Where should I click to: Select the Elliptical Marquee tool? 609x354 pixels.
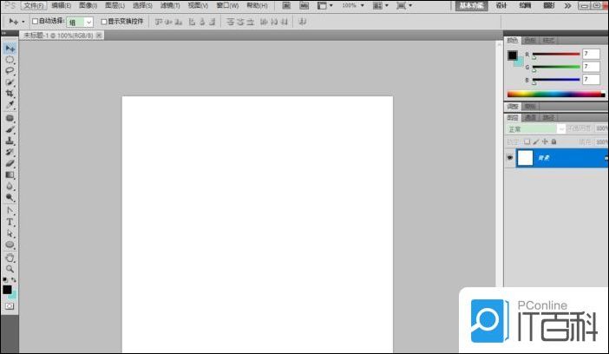click(10, 60)
